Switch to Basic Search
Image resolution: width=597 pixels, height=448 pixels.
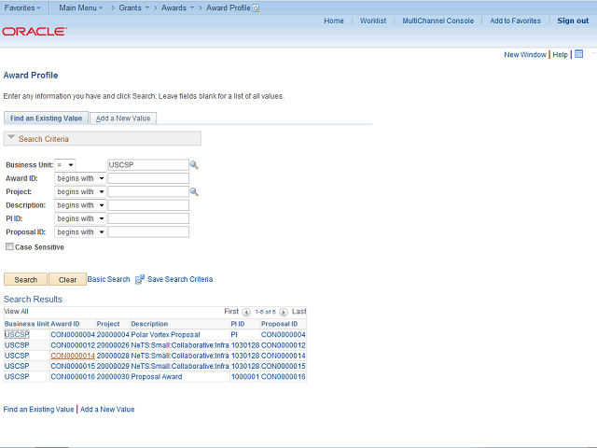tap(108, 279)
